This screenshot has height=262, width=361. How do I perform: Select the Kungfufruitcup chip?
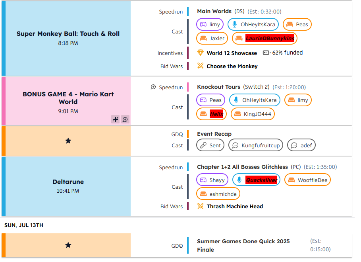point(255,145)
